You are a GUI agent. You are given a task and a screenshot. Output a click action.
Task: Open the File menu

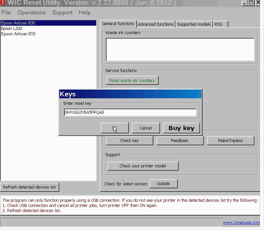click(x=6, y=13)
